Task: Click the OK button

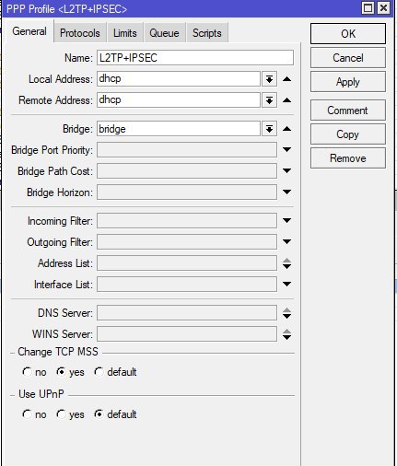Action: click(348, 33)
